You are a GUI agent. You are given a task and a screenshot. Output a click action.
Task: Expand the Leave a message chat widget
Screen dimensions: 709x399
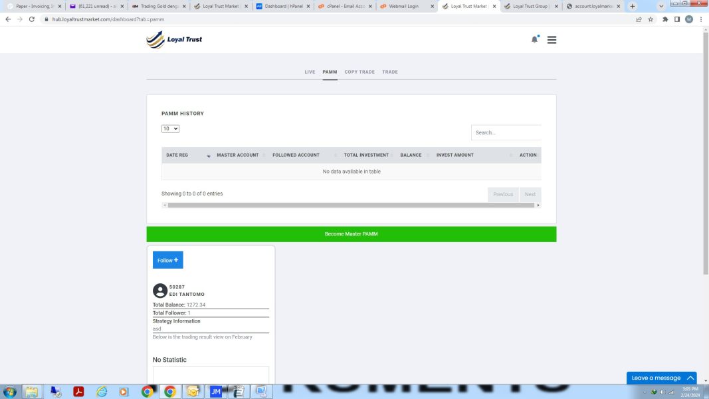pyautogui.click(x=662, y=378)
